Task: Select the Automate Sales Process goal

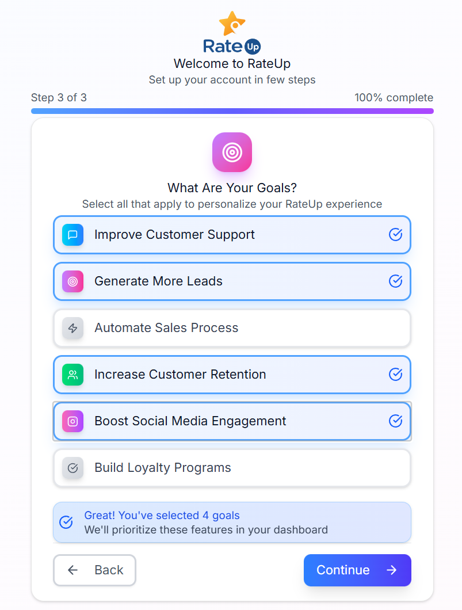Action: click(x=232, y=328)
